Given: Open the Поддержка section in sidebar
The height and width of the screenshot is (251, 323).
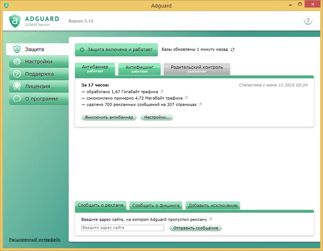Looking at the screenshot, I should 39,74.
